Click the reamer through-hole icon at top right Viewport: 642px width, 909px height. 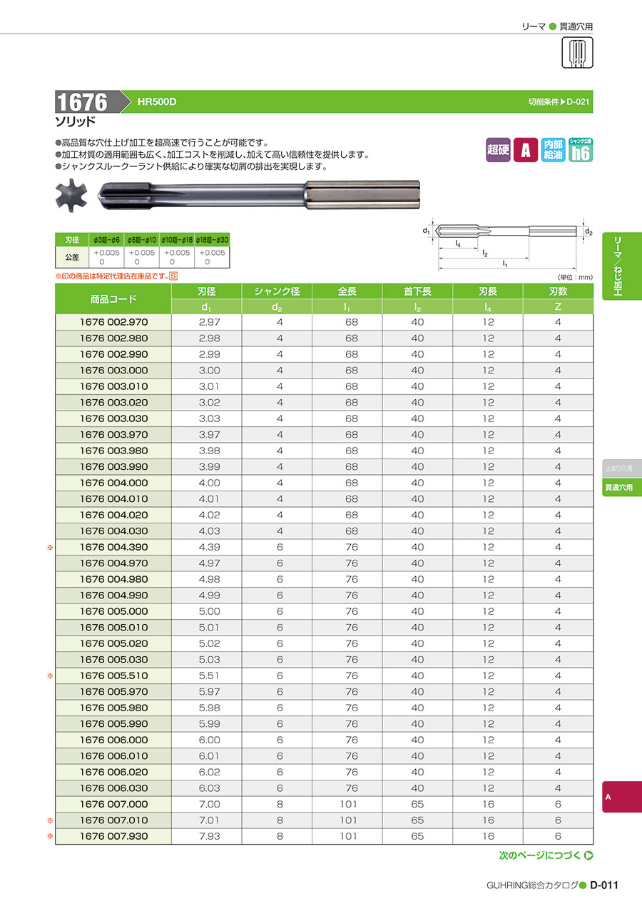click(578, 53)
